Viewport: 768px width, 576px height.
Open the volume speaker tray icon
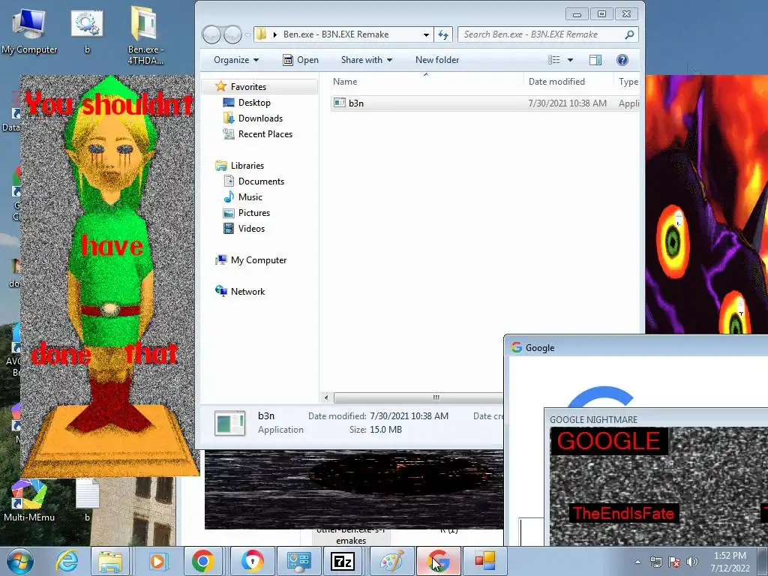click(x=692, y=562)
